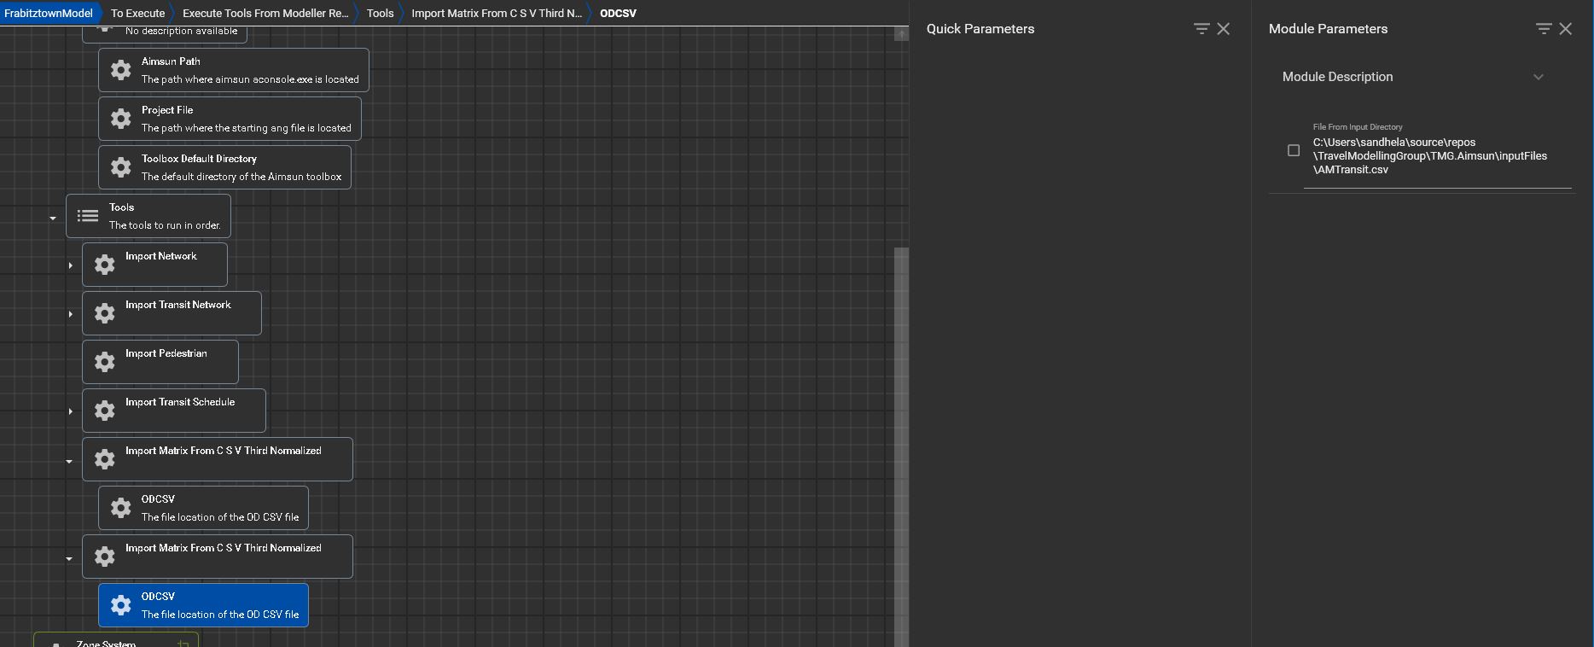Click gear icon of Import Transit Network
This screenshot has height=647, width=1594.
[x=105, y=313]
